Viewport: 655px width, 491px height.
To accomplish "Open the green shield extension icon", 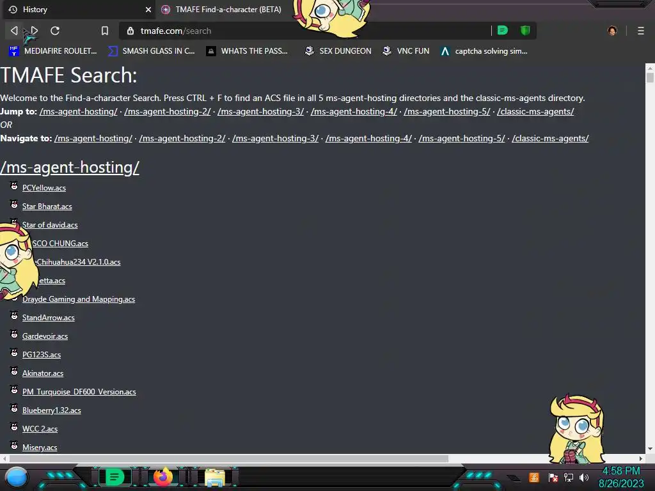I will (525, 30).
